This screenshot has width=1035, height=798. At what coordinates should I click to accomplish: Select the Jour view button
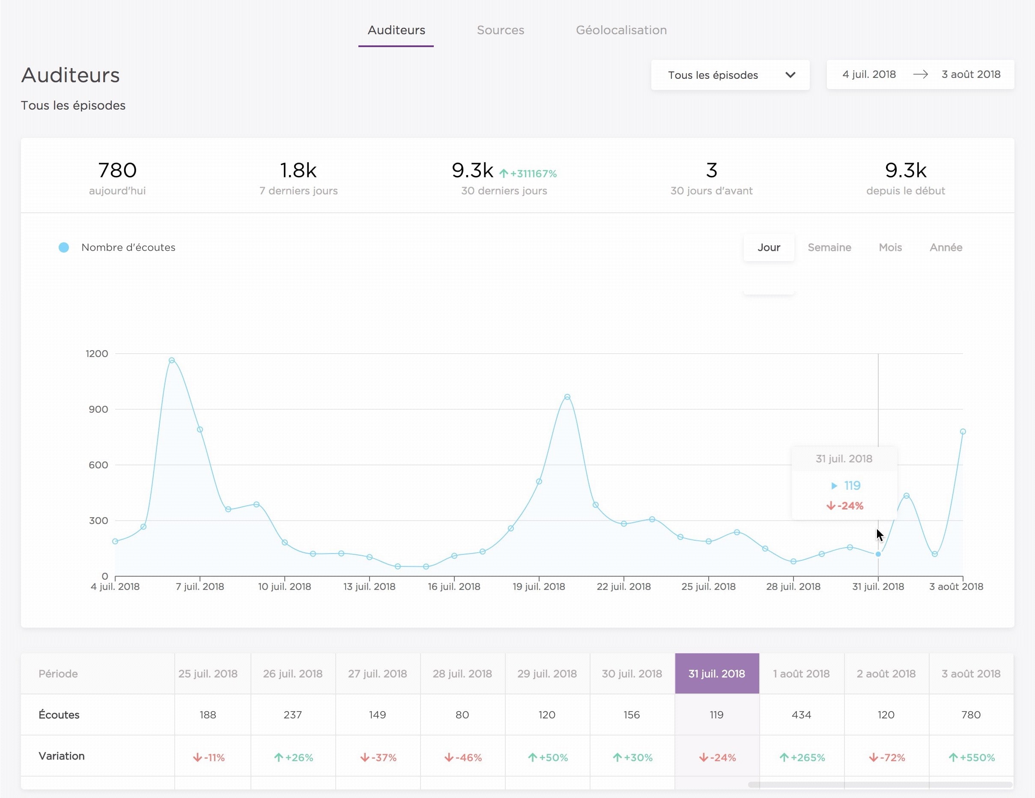click(x=769, y=247)
